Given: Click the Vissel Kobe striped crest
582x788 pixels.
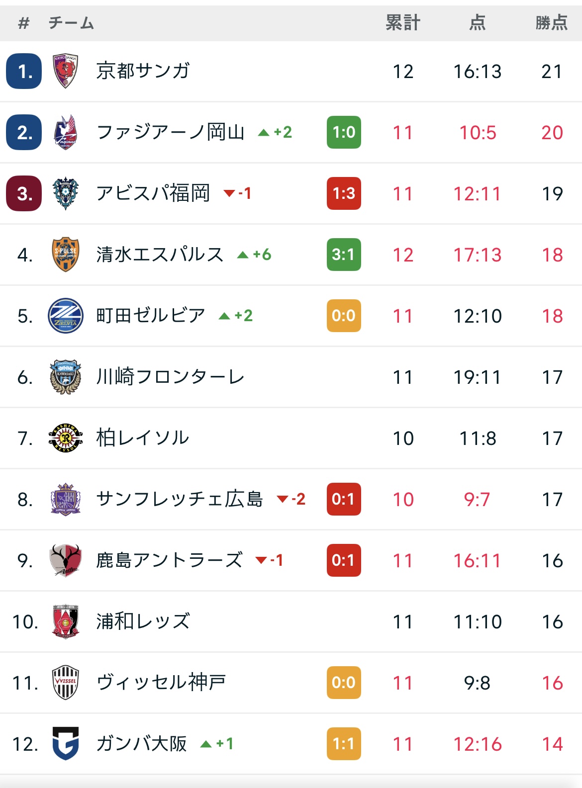Looking at the screenshot, I should click(x=66, y=683).
